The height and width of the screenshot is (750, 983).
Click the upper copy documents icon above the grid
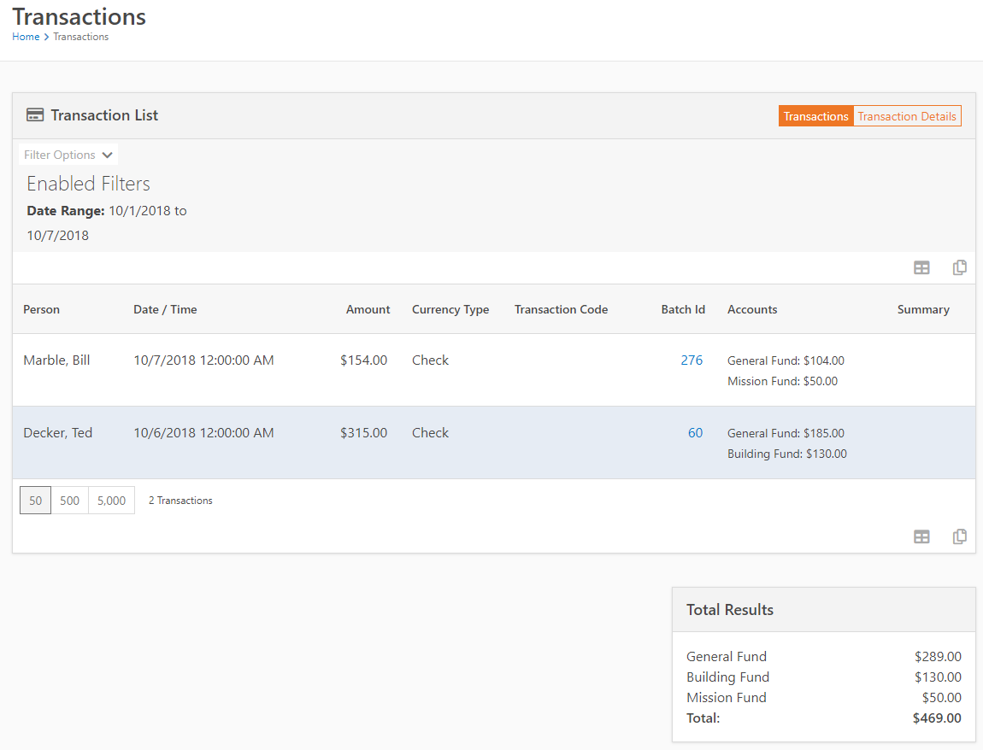[959, 267]
